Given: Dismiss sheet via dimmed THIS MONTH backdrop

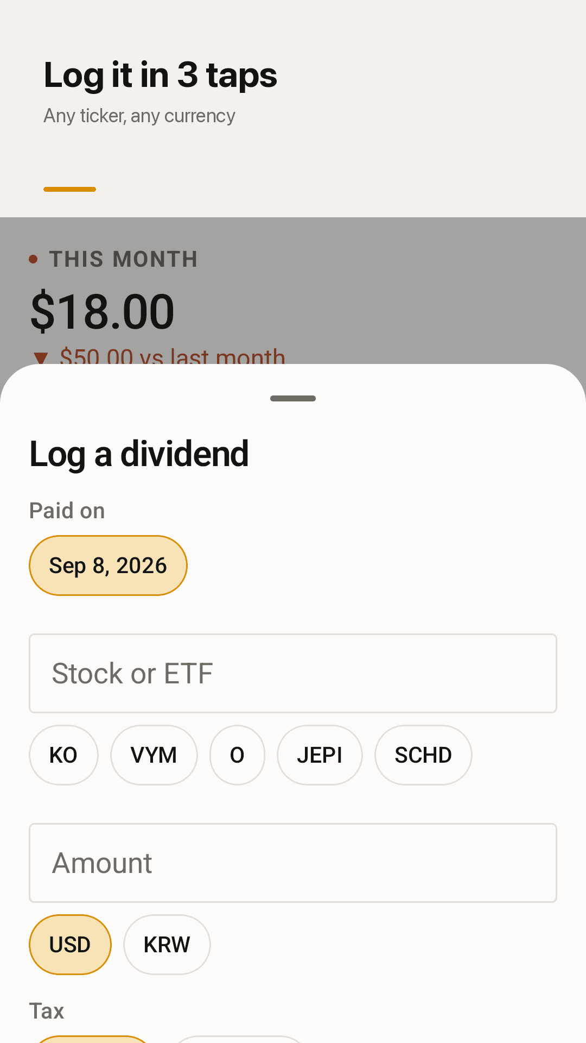Looking at the screenshot, I should pyautogui.click(x=124, y=259).
